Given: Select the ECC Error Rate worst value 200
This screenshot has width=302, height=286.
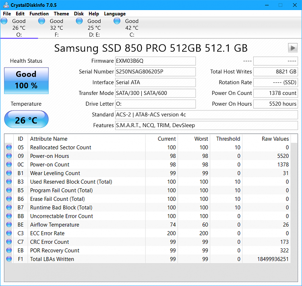Looking at the screenshot, I should pyautogui.click(x=204, y=233).
